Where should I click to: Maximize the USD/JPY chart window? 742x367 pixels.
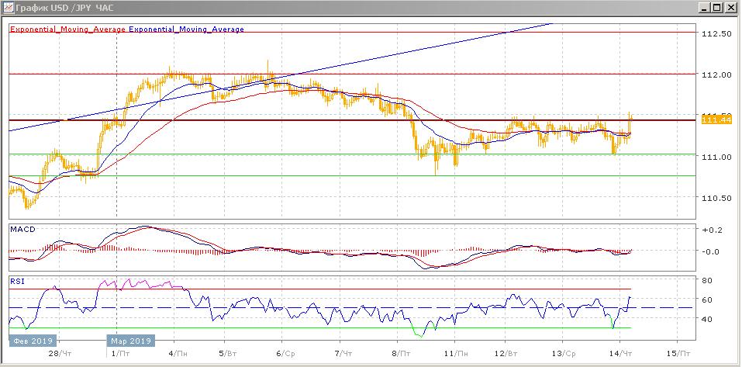tap(716, 8)
